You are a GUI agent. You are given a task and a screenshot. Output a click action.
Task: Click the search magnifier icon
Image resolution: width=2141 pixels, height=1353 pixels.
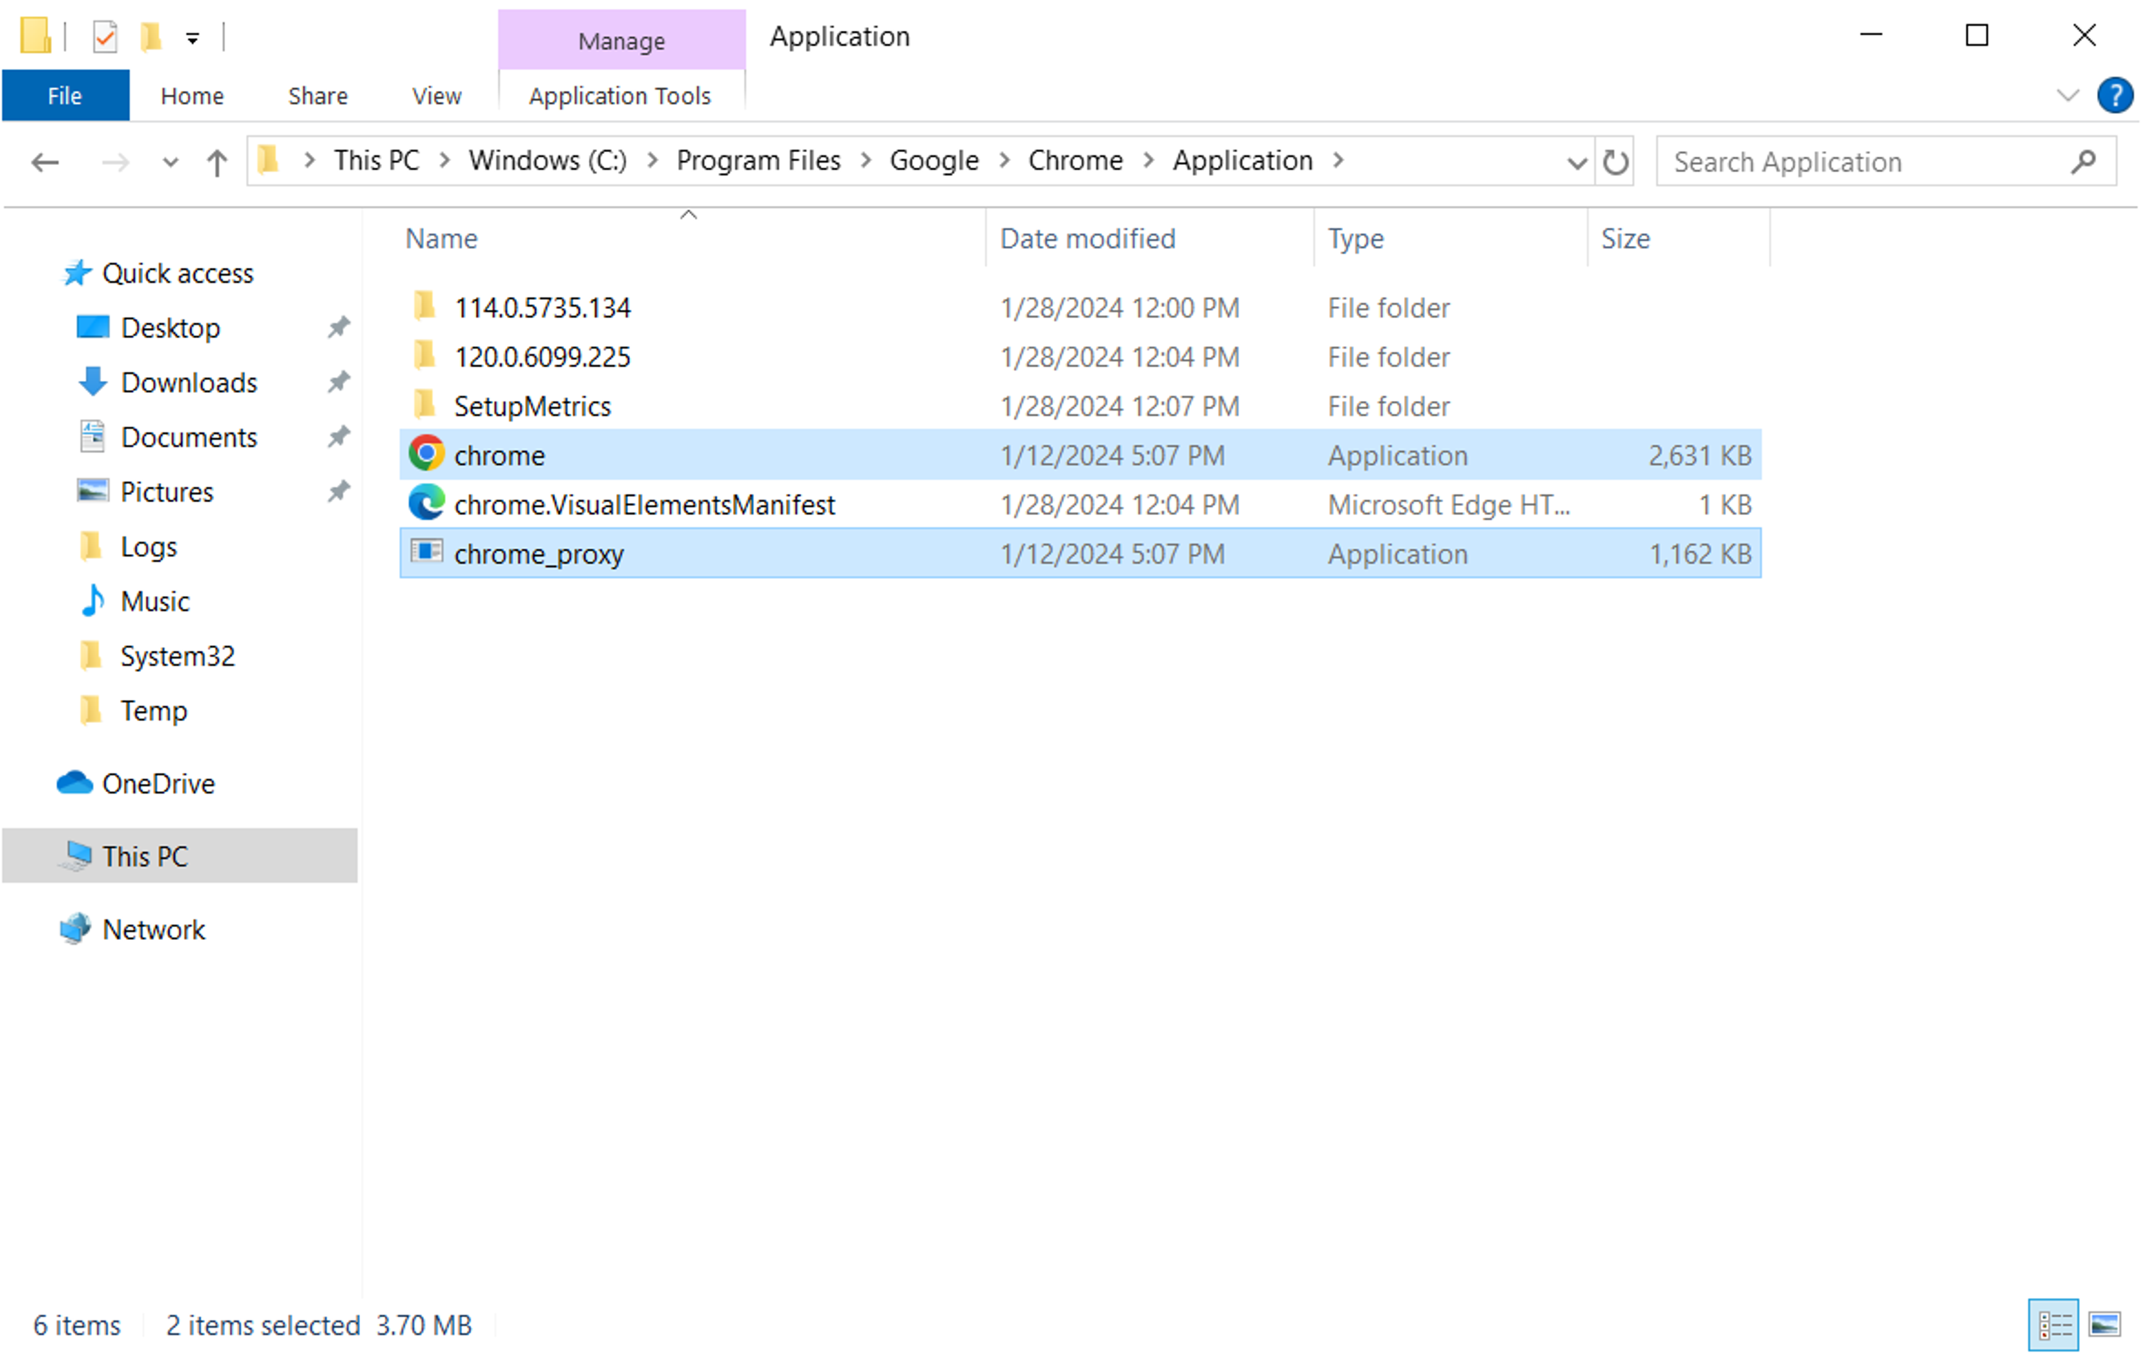pyautogui.click(x=2083, y=162)
